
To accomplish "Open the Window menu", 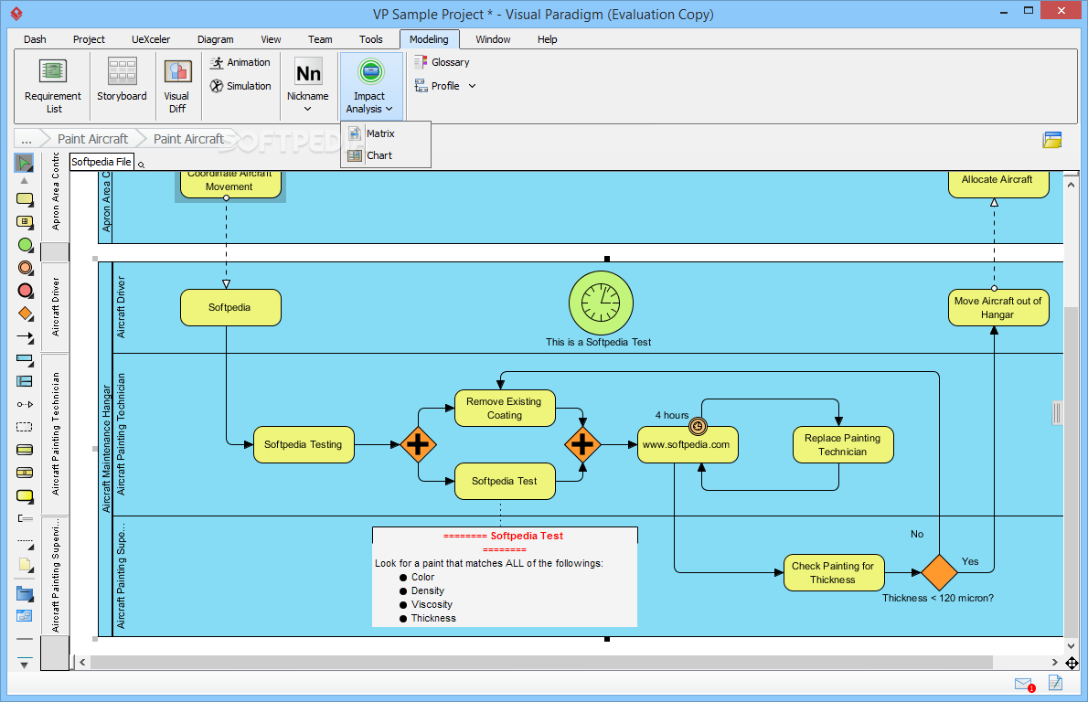I will [x=493, y=39].
